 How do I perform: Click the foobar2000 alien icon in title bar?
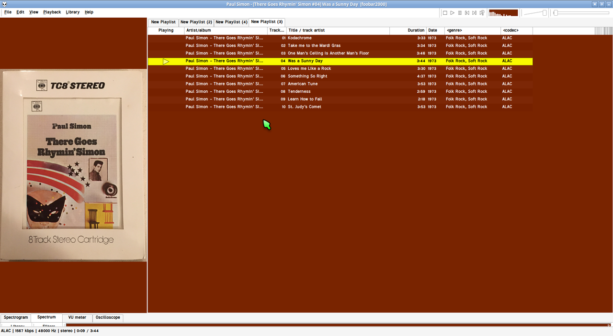click(4, 4)
